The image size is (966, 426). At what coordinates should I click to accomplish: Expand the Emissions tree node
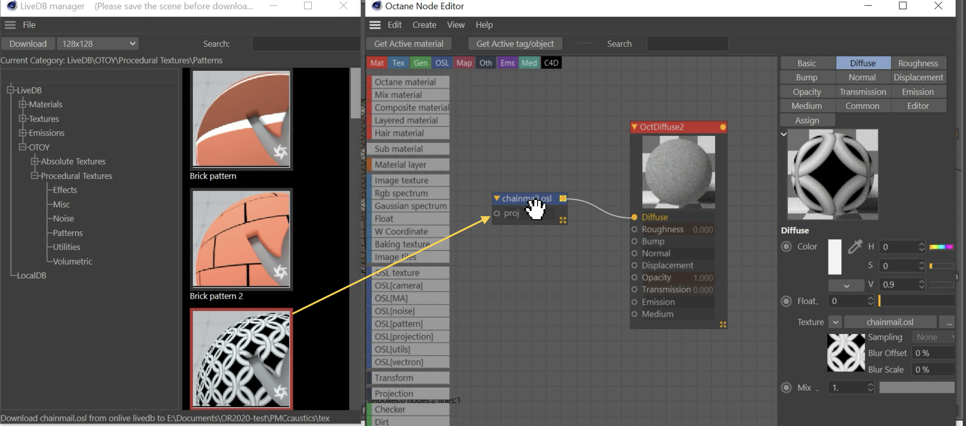pos(22,133)
